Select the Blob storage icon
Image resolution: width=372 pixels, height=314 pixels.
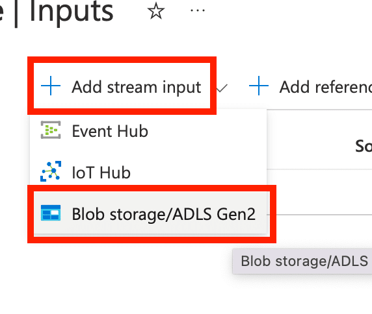click(51, 213)
